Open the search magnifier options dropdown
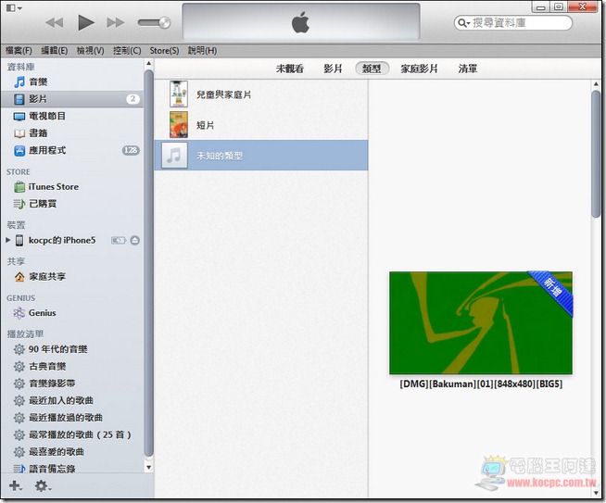This screenshot has height=503, width=606. [463, 23]
